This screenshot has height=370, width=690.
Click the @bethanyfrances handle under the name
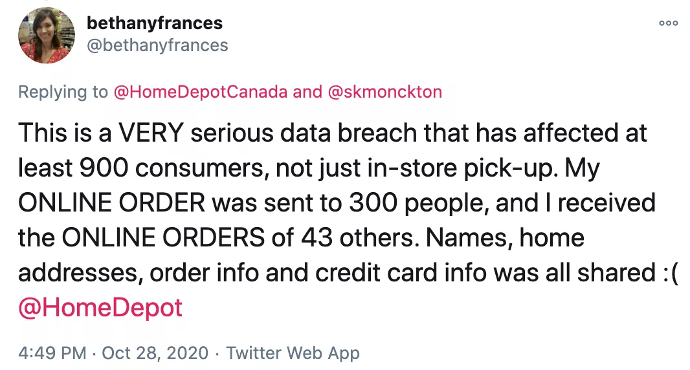(157, 45)
